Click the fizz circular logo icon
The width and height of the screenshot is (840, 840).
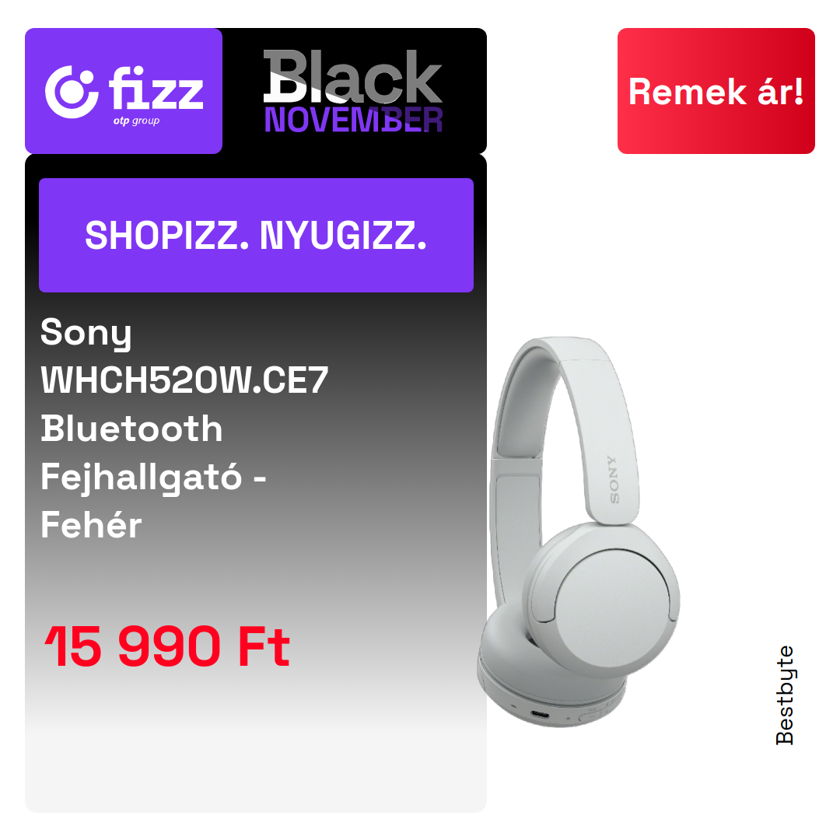click(72, 92)
